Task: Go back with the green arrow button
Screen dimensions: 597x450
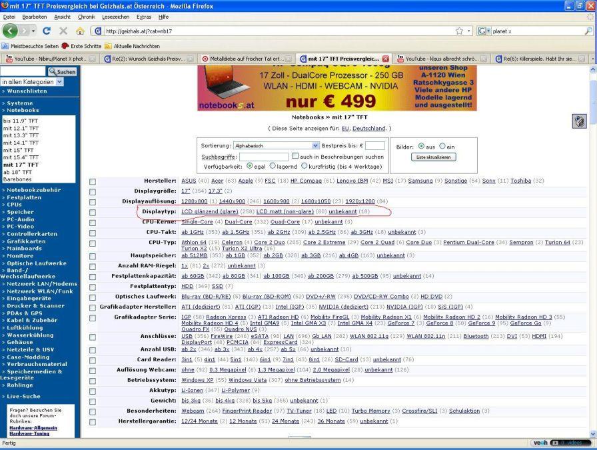Action: click(x=10, y=31)
